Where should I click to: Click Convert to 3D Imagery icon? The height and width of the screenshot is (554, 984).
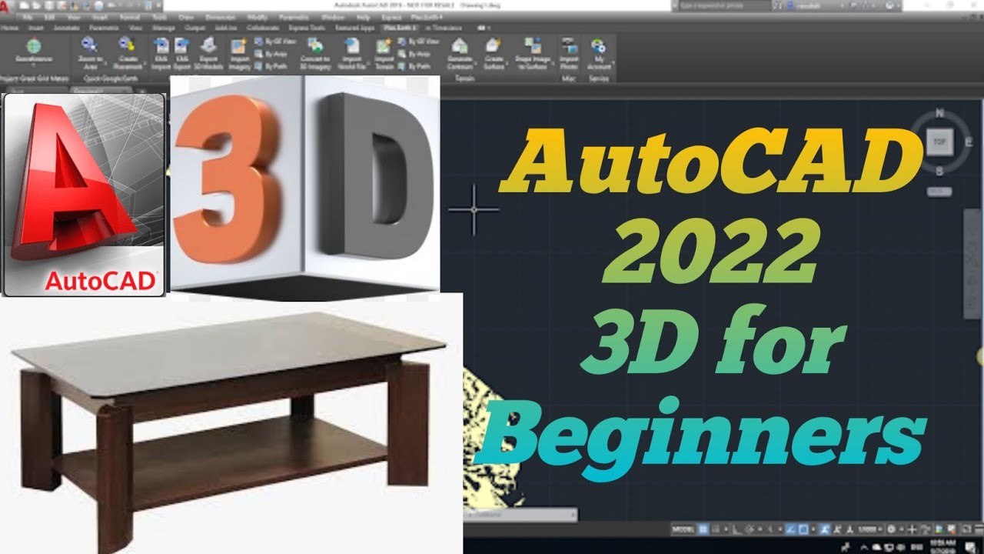pos(315,45)
